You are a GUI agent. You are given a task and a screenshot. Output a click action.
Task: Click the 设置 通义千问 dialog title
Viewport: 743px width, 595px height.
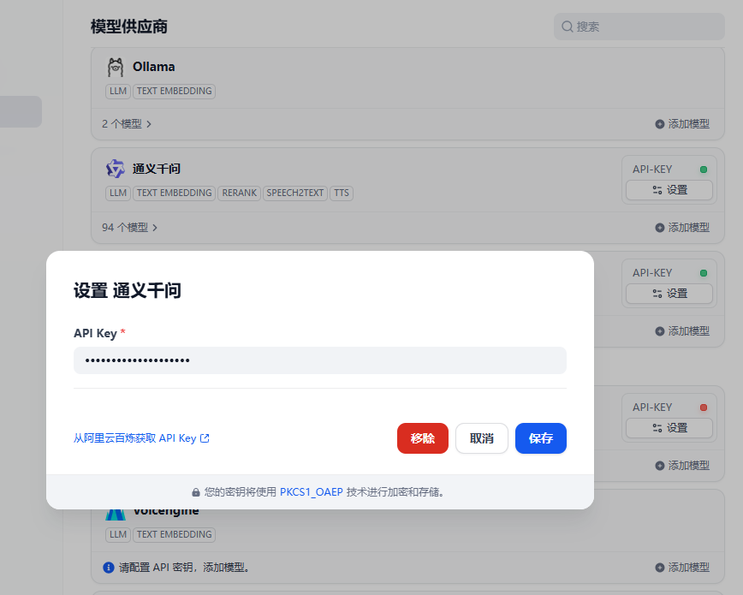click(x=127, y=290)
